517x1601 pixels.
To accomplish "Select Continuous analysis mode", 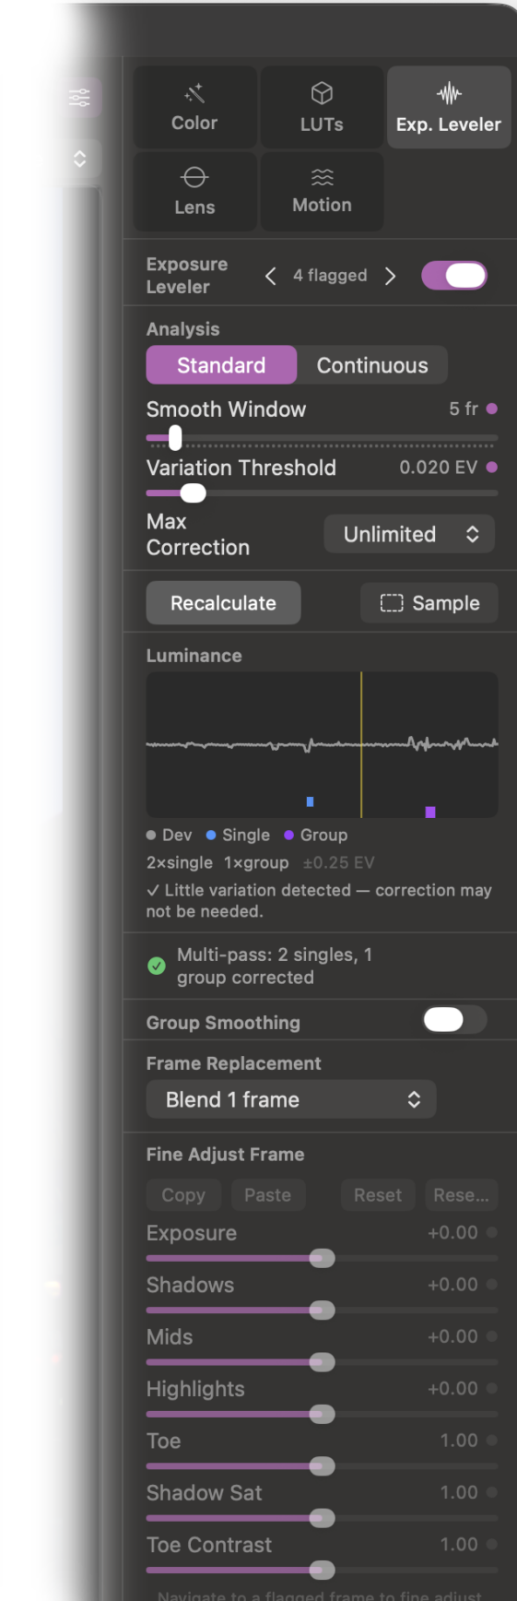I will point(372,365).
